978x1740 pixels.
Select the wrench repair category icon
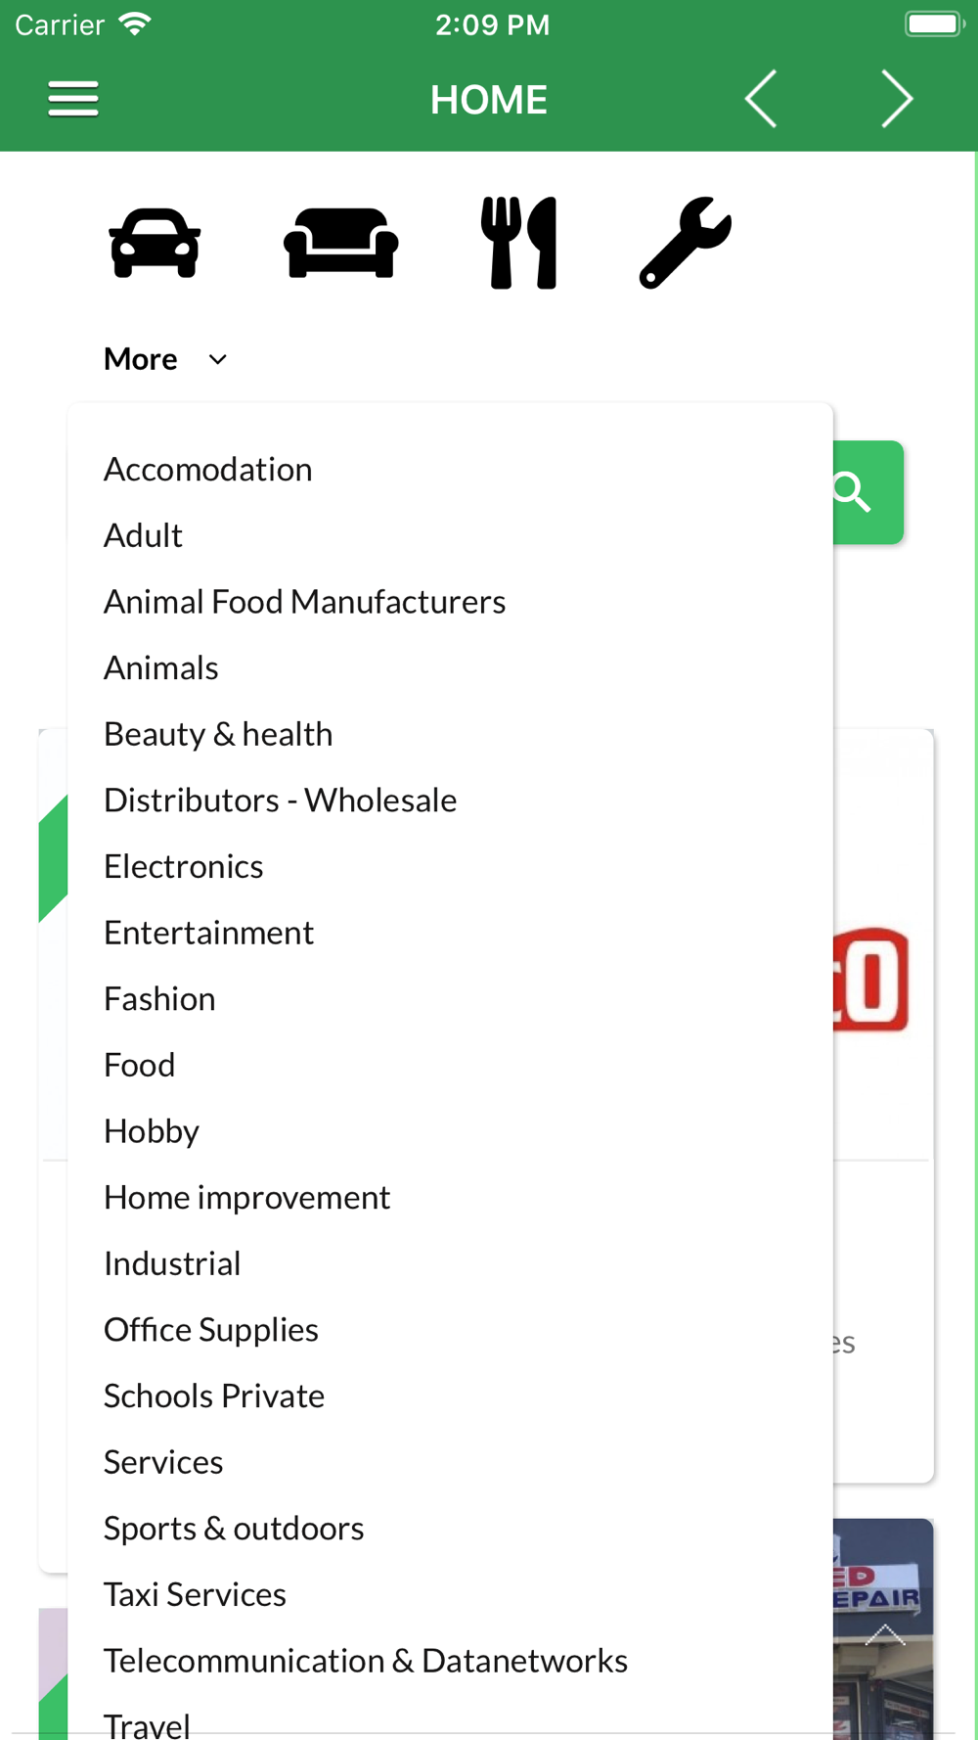pos(686,244)
